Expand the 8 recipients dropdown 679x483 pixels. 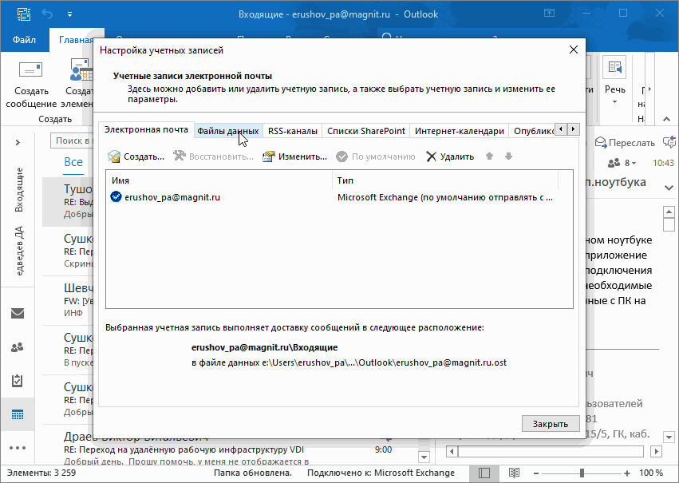[x=622, y=163]
